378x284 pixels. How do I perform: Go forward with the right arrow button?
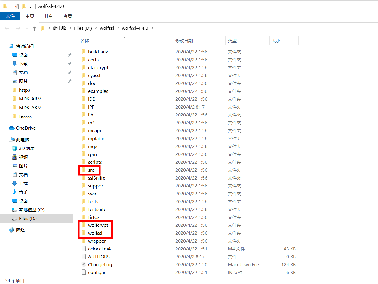18,28
